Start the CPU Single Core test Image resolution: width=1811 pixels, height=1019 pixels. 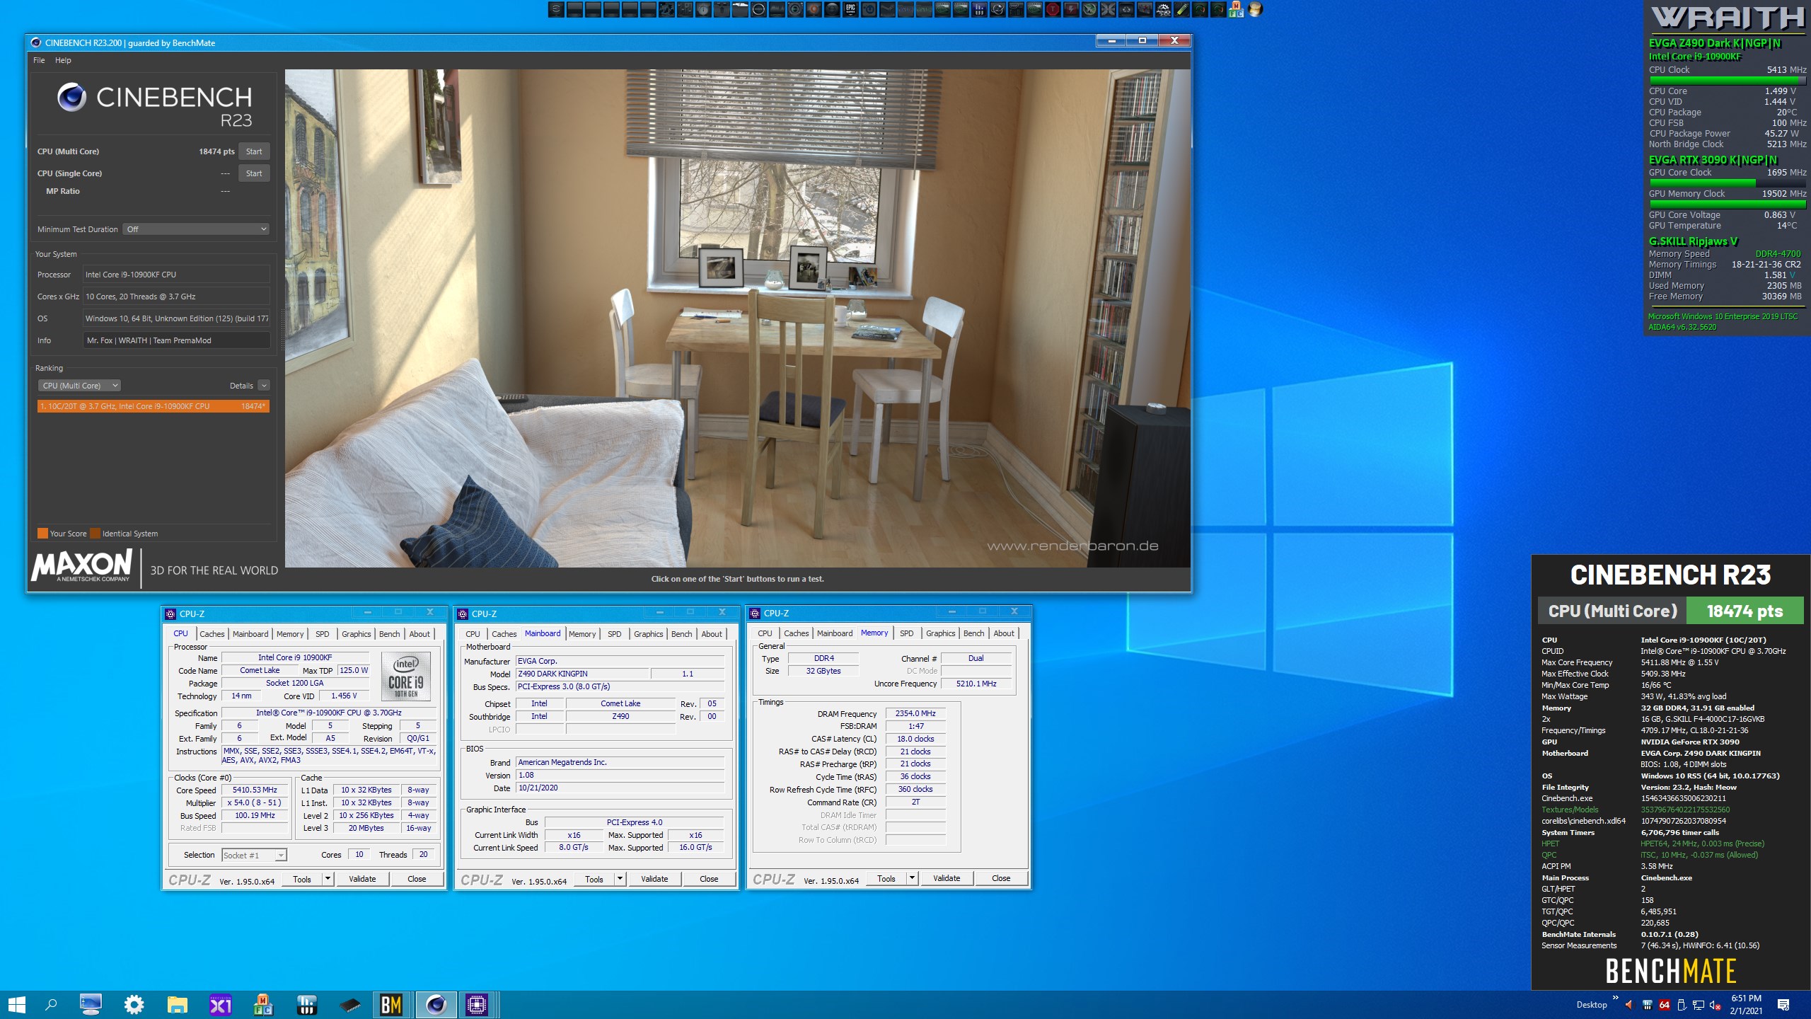tap(253, 173)
